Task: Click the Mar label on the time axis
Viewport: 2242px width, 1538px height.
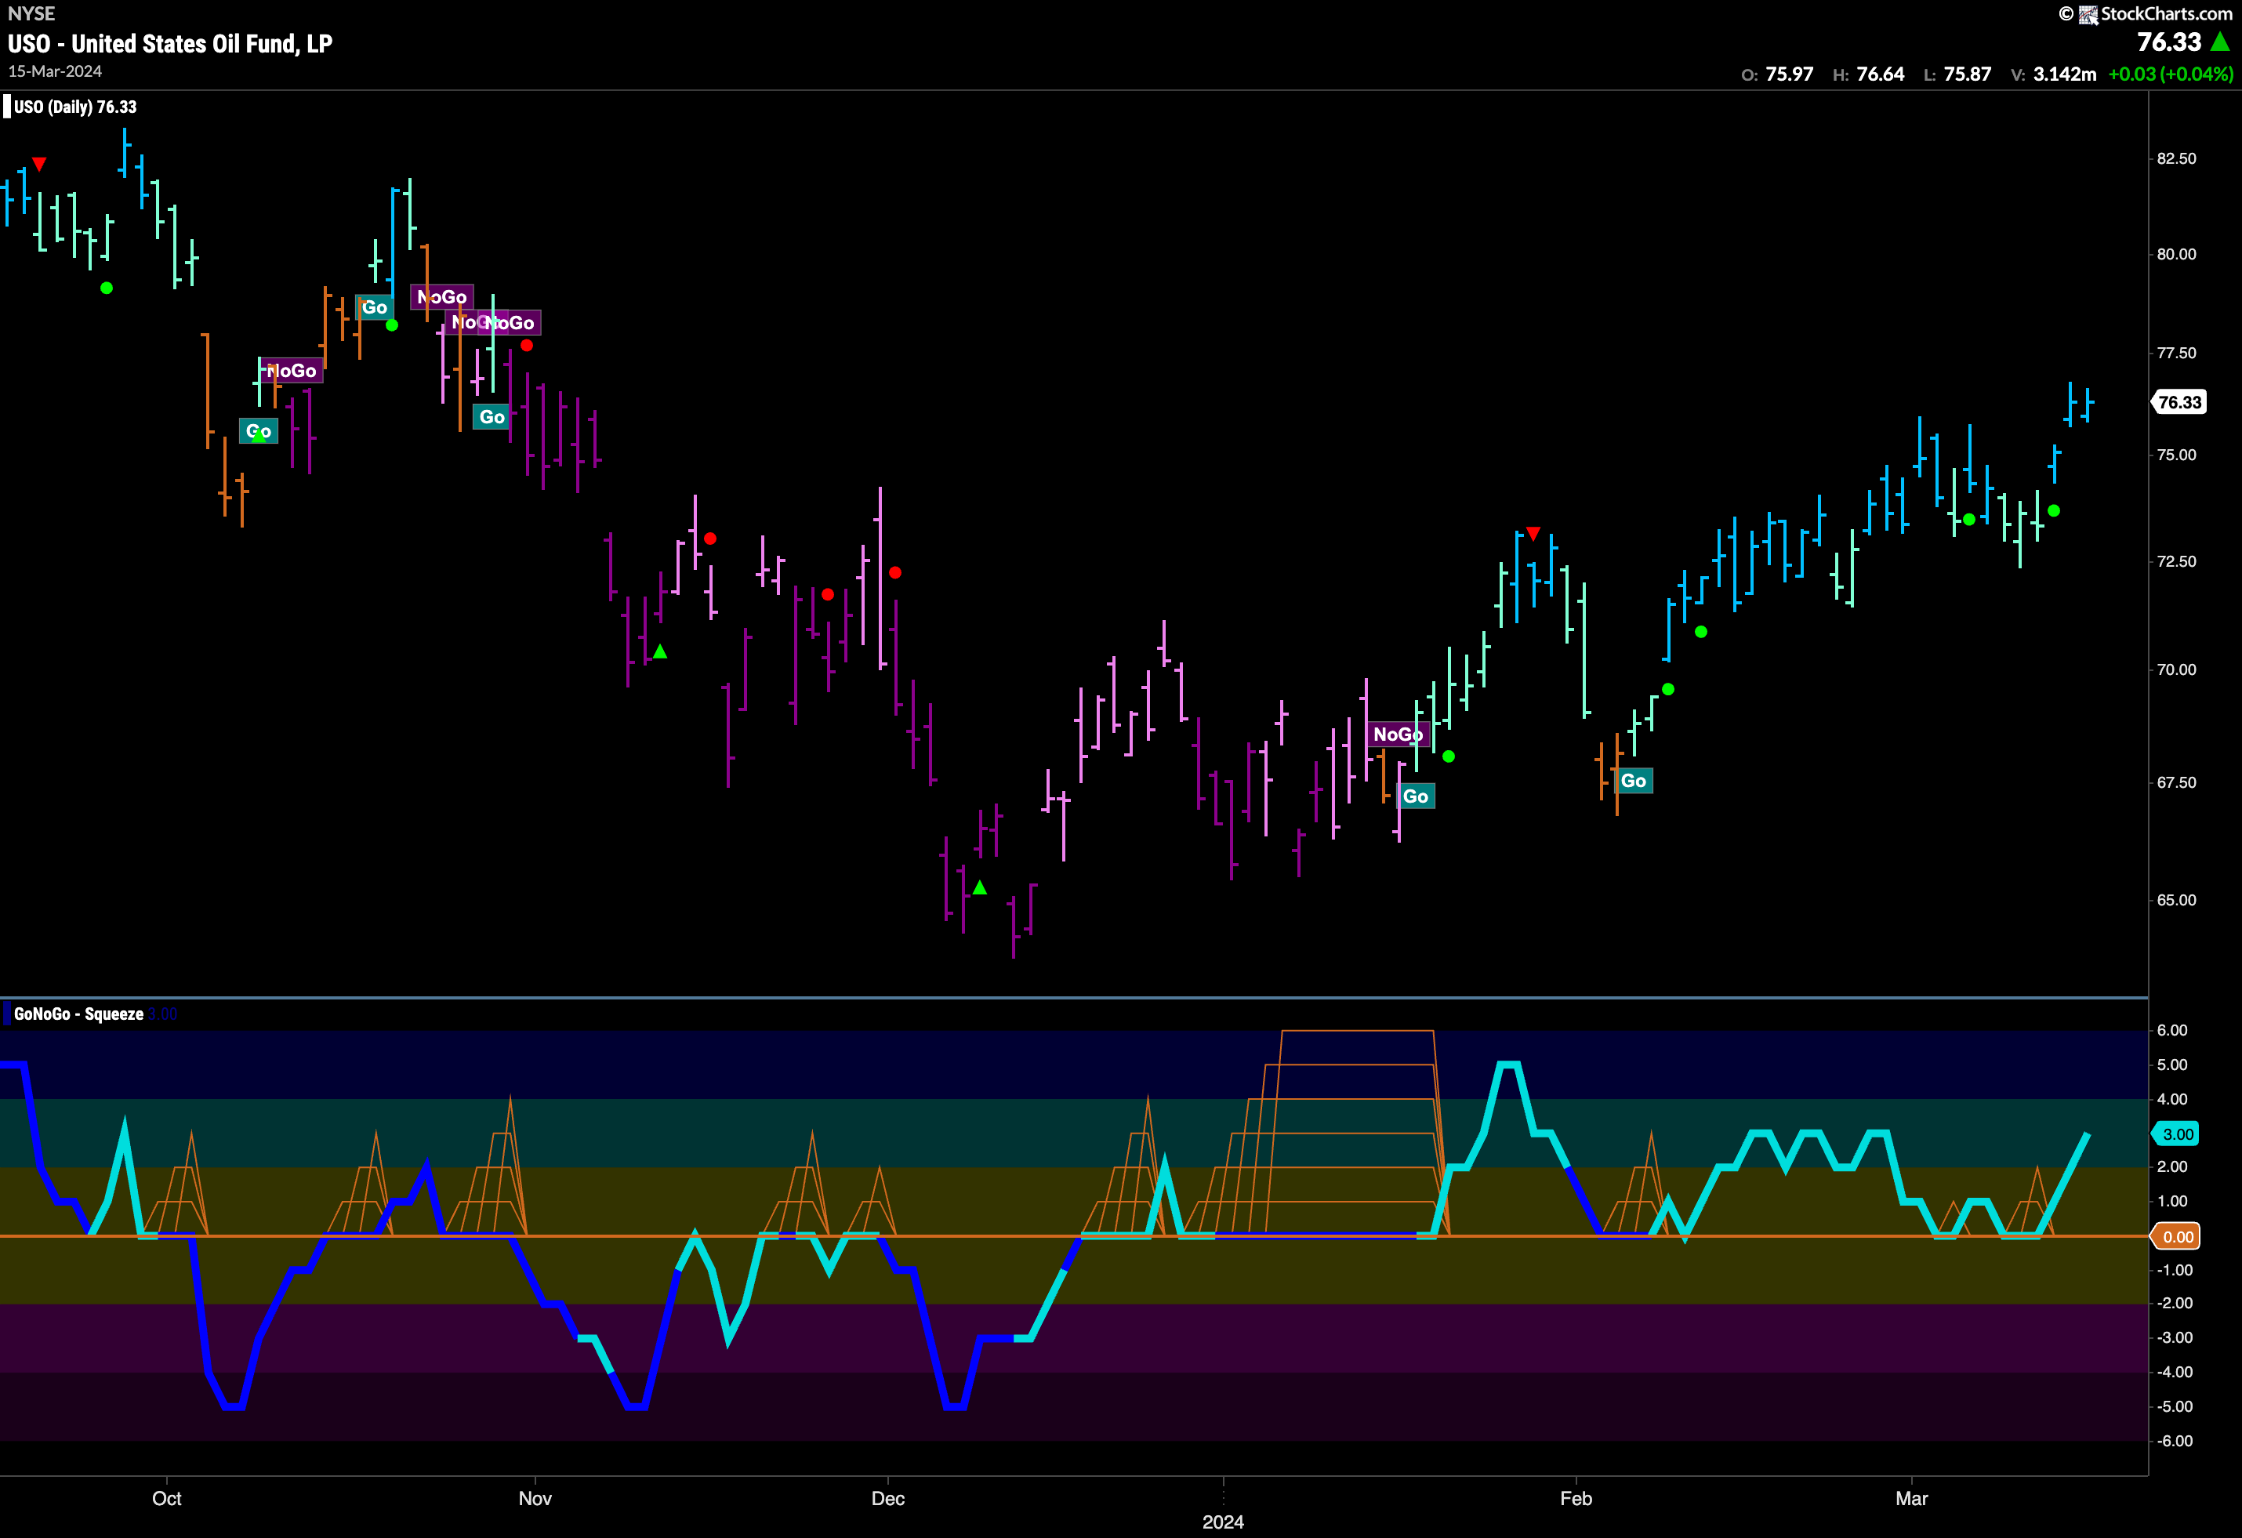Action: pos(1912,1499)
